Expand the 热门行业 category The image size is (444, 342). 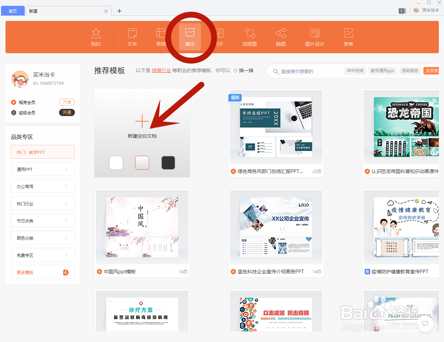point(43,203)
